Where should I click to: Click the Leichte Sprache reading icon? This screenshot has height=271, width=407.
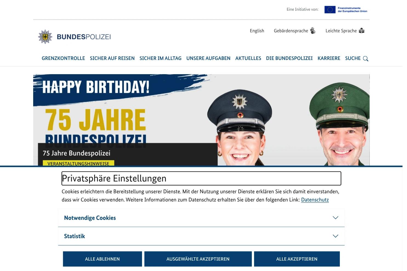[x=362, y=31]
